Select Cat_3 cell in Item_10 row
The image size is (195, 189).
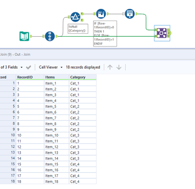click(83, 135)
